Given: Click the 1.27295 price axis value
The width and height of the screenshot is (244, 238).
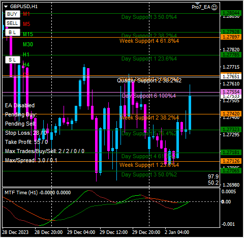Looking at the screenshot, I should (231, 135).
